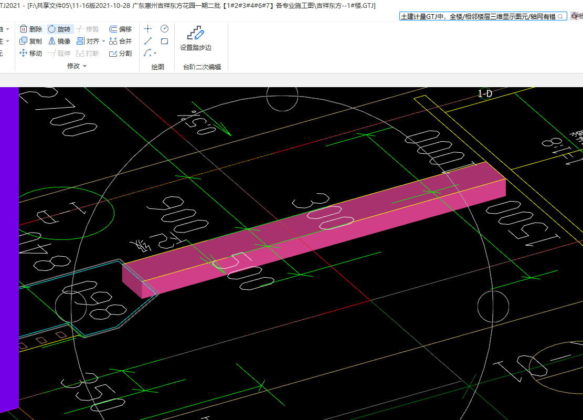This screenshot has width=583, height=420.
Task: Click the 台阶二次编辑 group label
Action: tap(202, 67)
